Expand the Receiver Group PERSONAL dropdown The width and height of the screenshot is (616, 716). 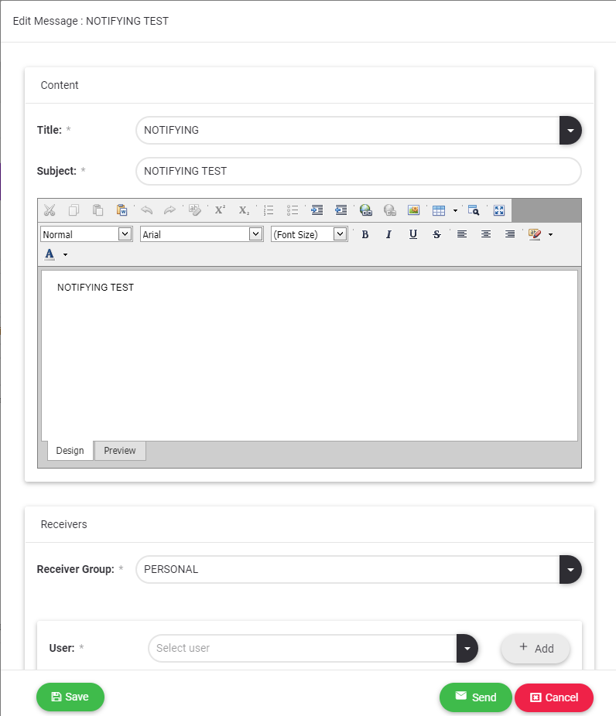pyautogui.click(x=570, y=570)
